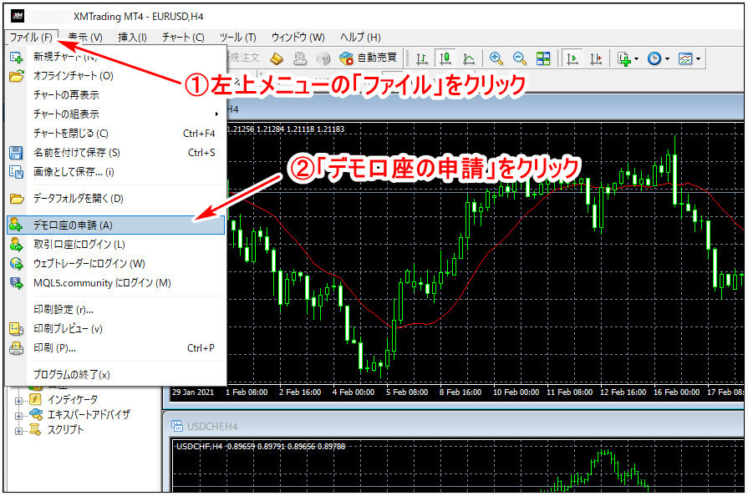Screen dimensions: 748x496
Task: Open the periods clock dropdown
Action: [x=659, y=58]
